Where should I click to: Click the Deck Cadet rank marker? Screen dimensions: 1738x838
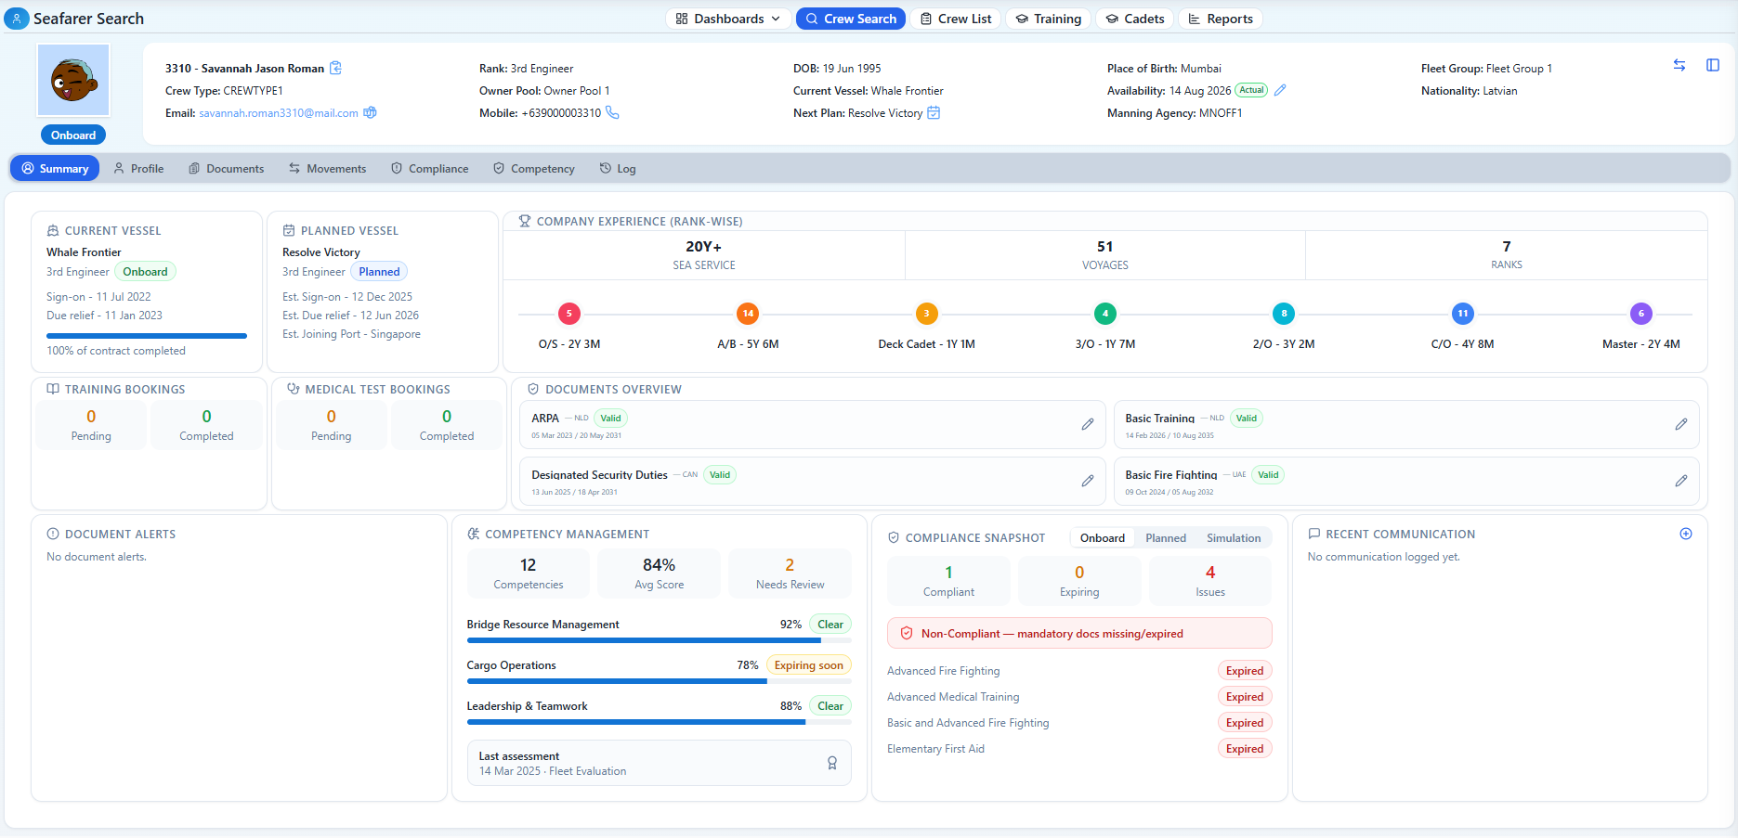926,314
